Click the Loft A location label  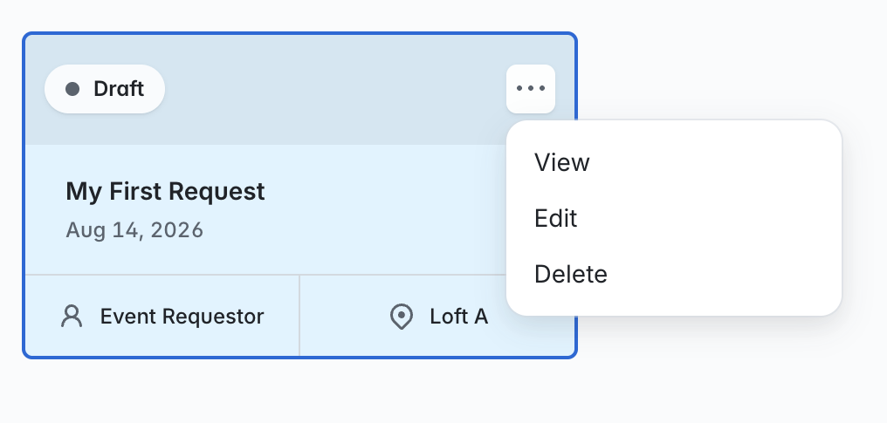[458, 317]
